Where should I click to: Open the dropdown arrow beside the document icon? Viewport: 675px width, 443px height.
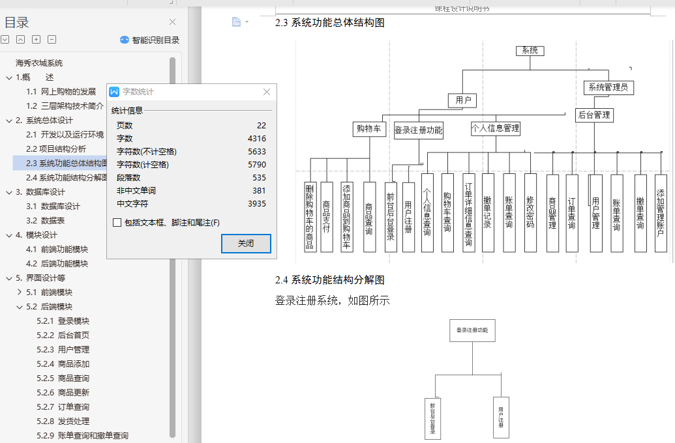tap(247, 21)
